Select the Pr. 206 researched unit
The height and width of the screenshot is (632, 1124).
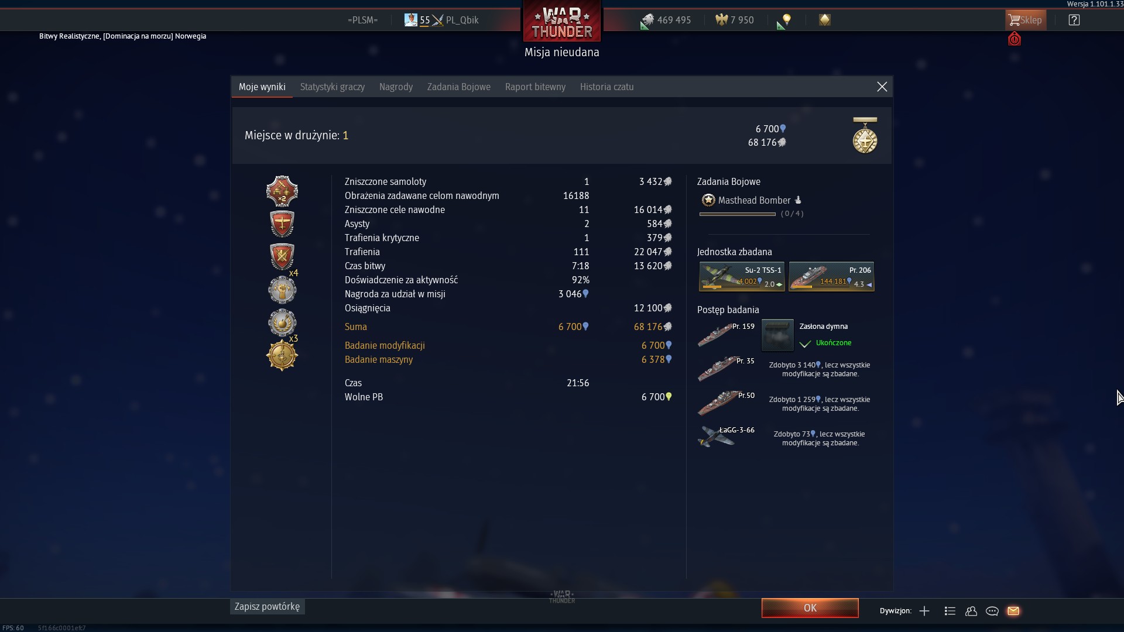[x=831, y=276]
